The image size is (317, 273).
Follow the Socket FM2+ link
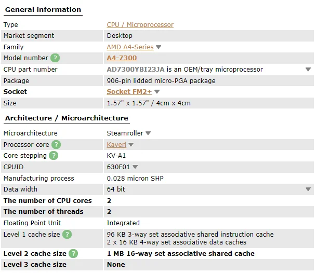(129, 91)
